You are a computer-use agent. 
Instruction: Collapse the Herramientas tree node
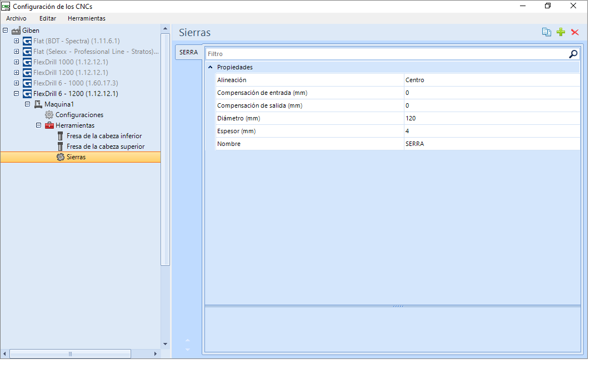click(38, 125)
